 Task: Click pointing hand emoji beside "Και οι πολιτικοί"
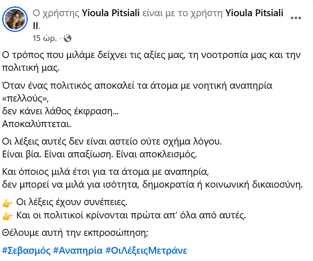(8, 216)
